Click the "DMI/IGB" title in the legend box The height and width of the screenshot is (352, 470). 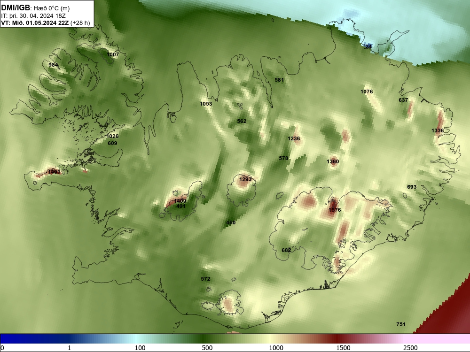click(x=16, y=8)
